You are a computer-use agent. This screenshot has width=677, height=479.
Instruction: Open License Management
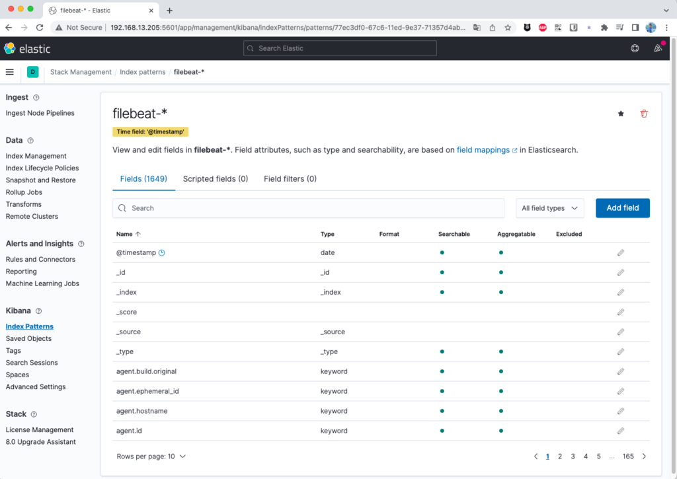tap(39, 430)
